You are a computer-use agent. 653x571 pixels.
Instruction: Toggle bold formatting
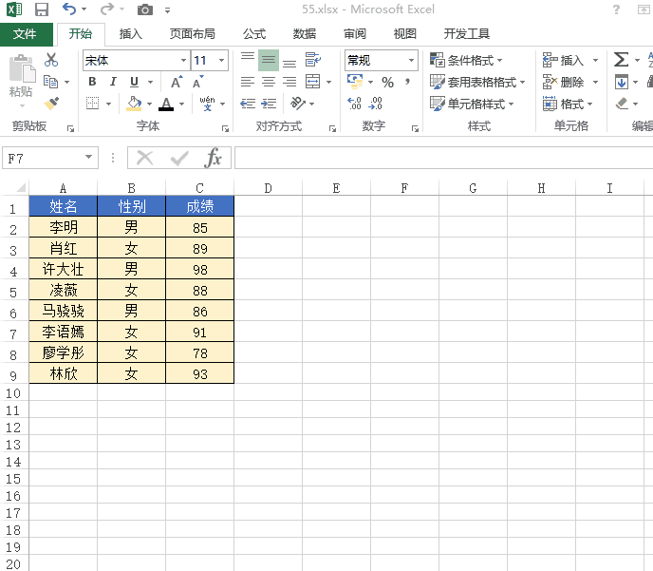[x=92, y=82]
